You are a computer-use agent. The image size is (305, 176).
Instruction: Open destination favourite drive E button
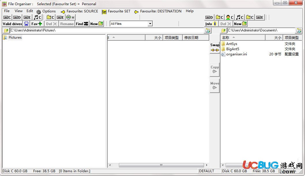[260, 17]
